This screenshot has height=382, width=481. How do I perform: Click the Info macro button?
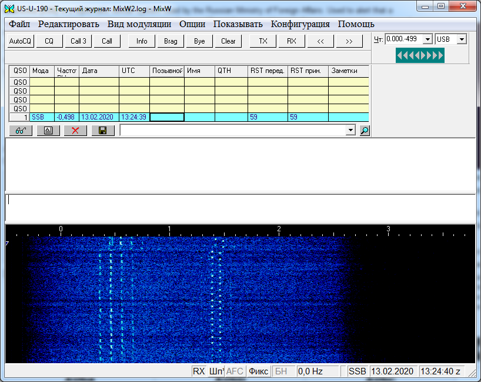click(142, 41)
